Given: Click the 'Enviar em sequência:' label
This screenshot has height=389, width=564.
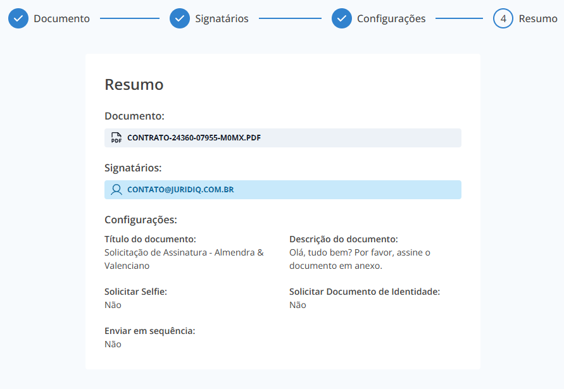Looking at the screenshot, I should pos(149,331).
